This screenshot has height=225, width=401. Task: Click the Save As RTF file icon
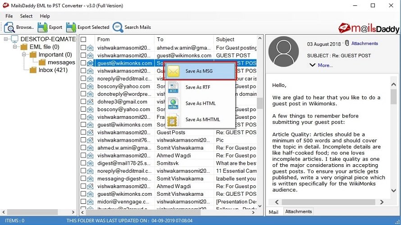[173, 87]
